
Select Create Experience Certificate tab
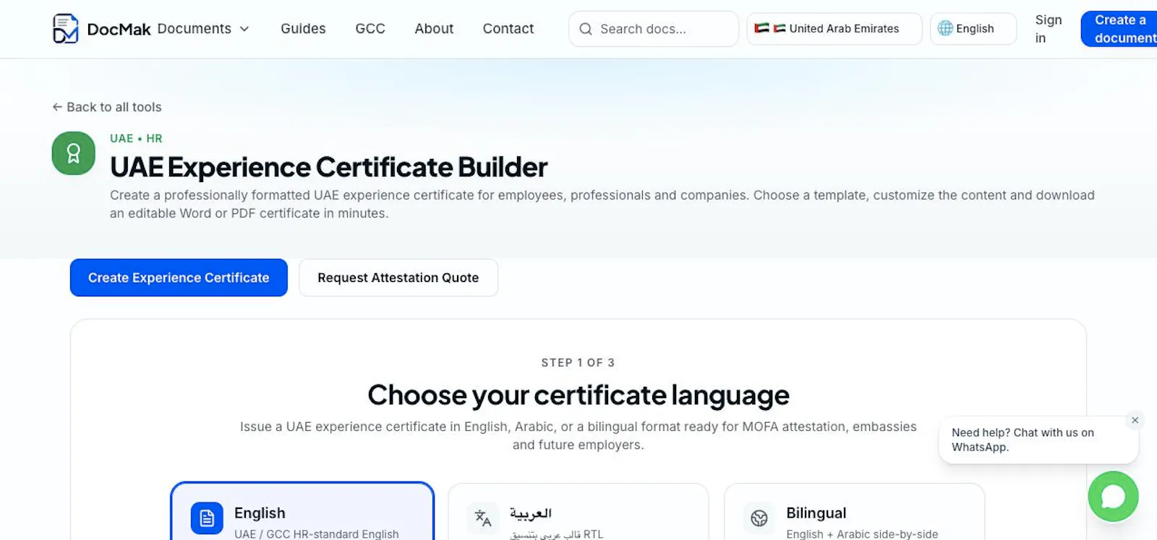point(179,278)
